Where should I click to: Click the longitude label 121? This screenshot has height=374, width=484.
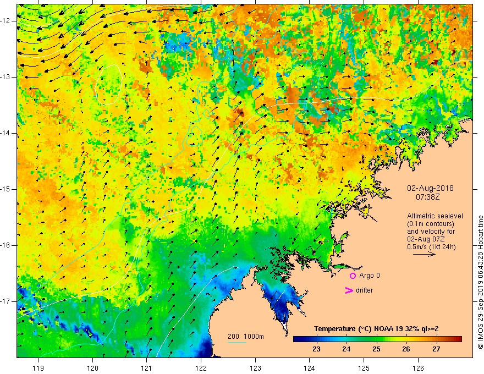point(147,368)
